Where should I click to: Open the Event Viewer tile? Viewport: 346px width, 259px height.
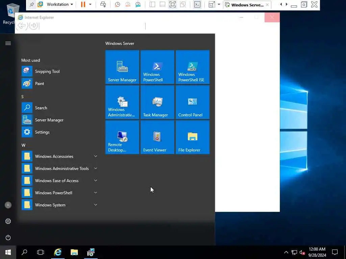[157, 137]
